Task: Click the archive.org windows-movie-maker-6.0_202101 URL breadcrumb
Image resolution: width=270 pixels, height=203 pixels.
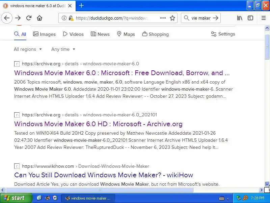Action: (89, 115)
